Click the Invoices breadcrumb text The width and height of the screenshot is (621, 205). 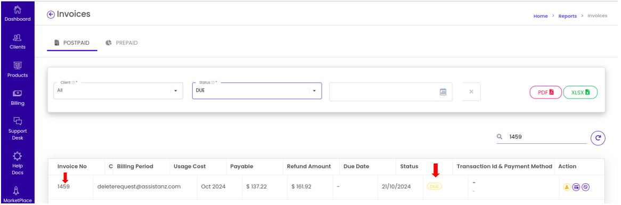[597, 16]
